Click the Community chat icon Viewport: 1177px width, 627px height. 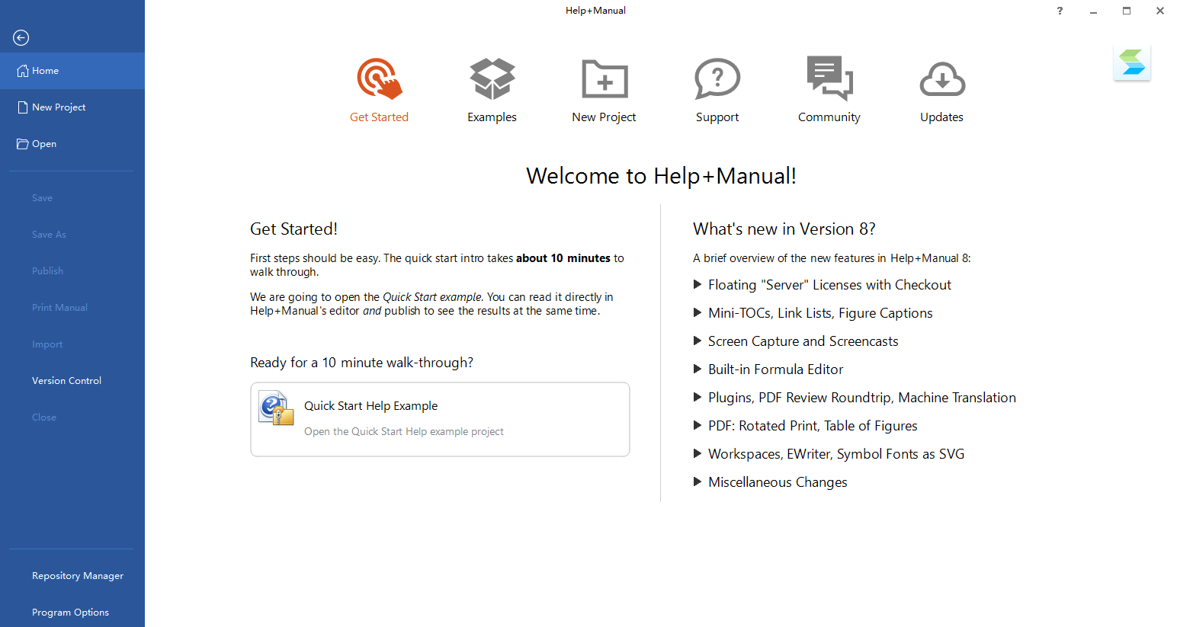829,78
